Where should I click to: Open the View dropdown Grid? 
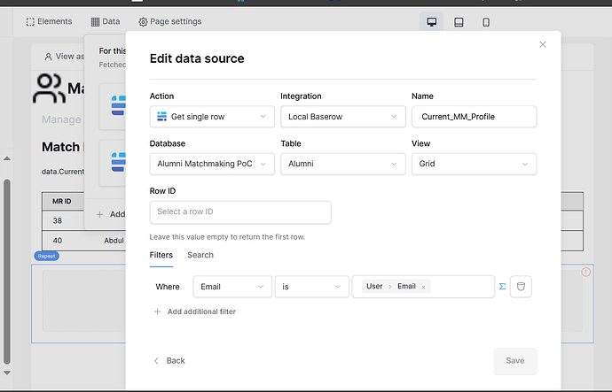coord(474,164)
